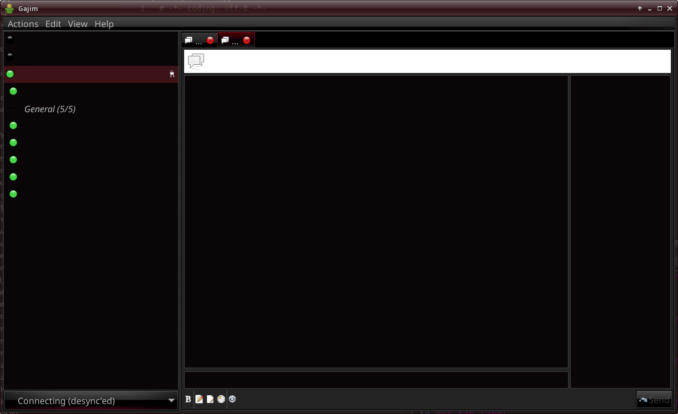Click the Bold formatting icon
The width and height of the screenshot is (678, 414).
click(188, 399)
